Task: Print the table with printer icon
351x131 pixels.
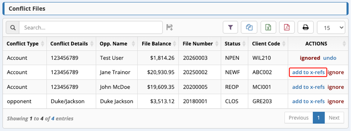Action: click(x=306, y=28)
